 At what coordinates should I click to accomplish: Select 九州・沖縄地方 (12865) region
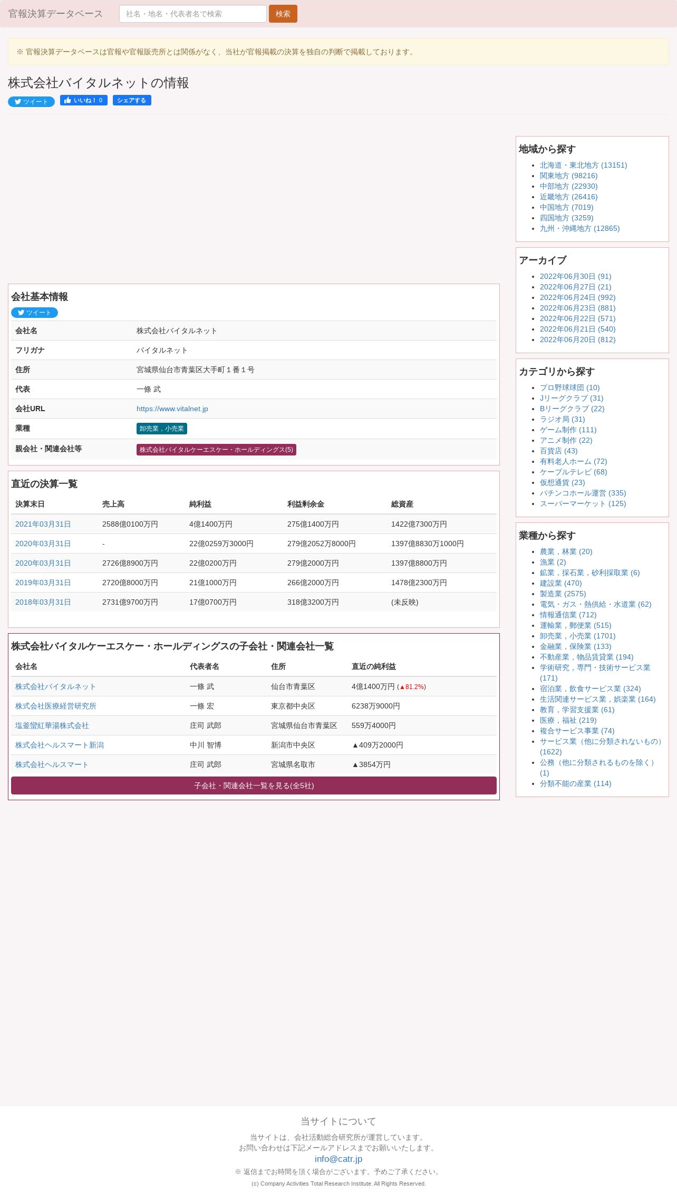pos(579,228)
